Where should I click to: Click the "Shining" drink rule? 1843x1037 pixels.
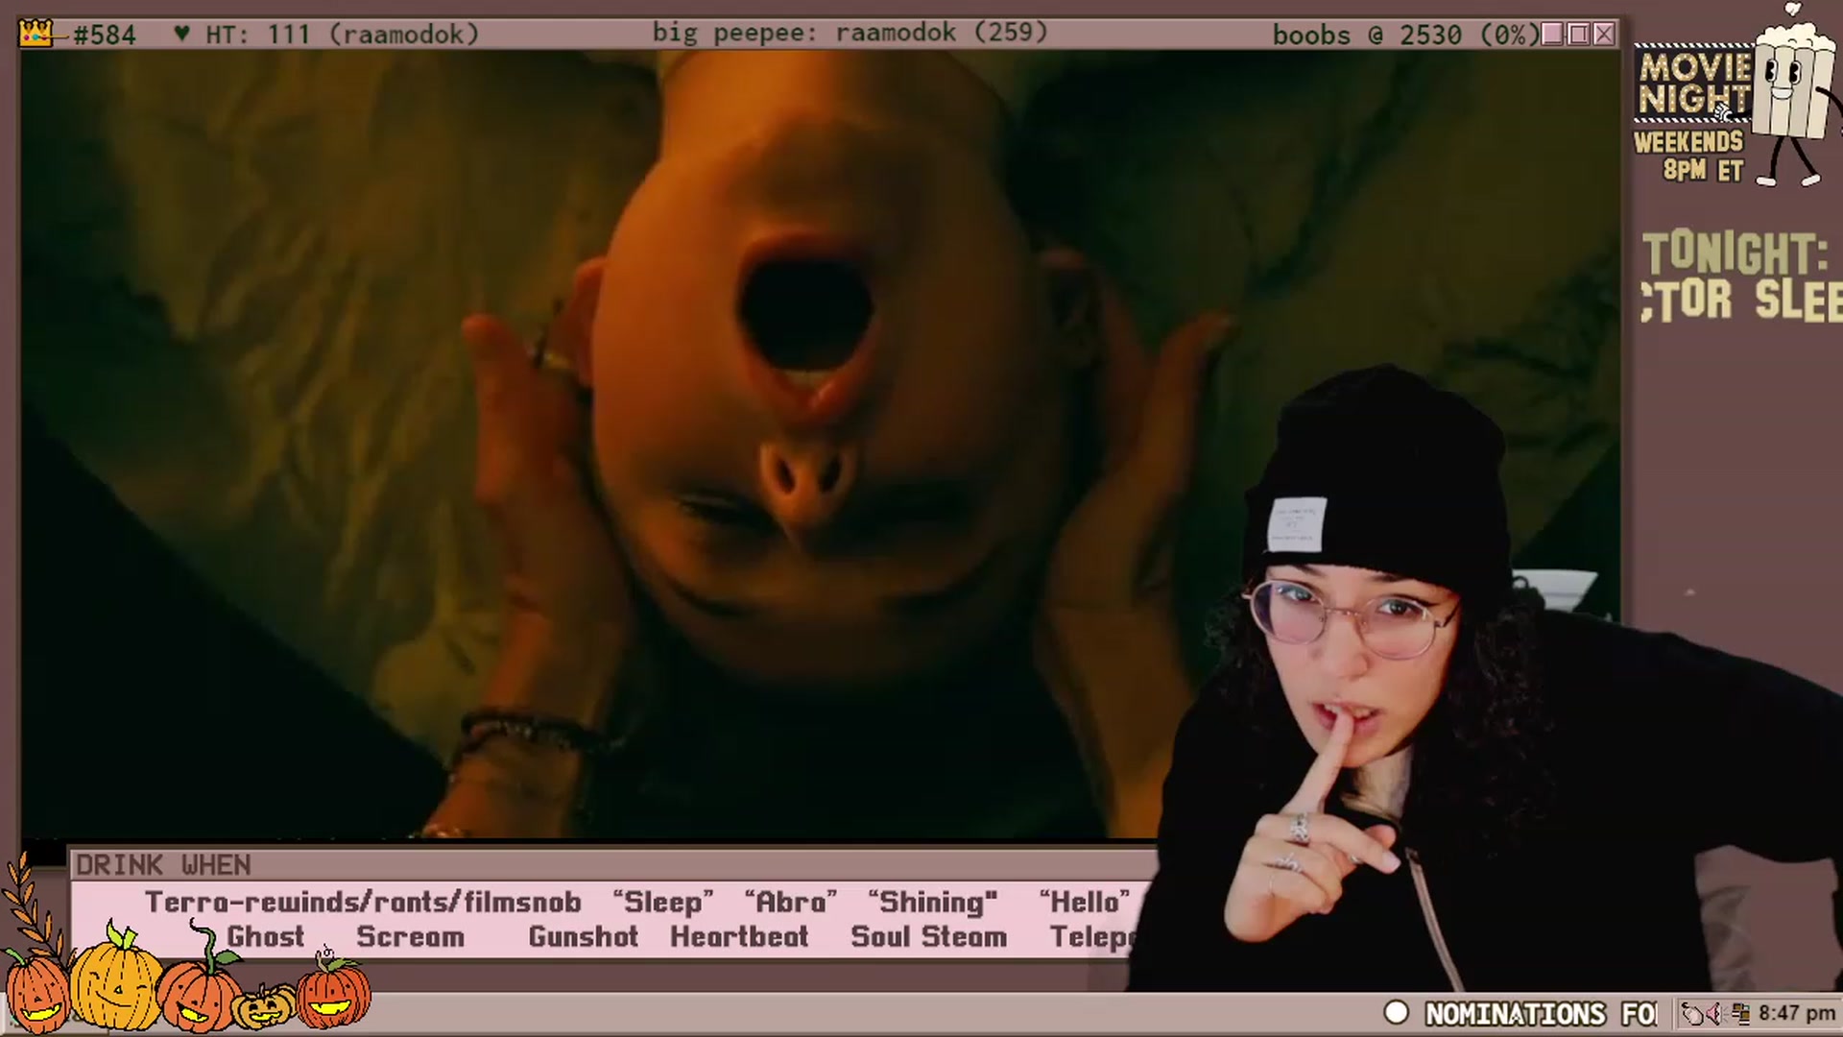(932, 903)
